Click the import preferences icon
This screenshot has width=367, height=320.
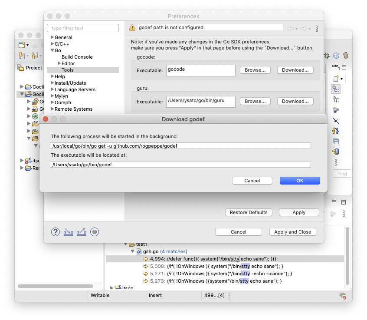[x=69, y=232]
